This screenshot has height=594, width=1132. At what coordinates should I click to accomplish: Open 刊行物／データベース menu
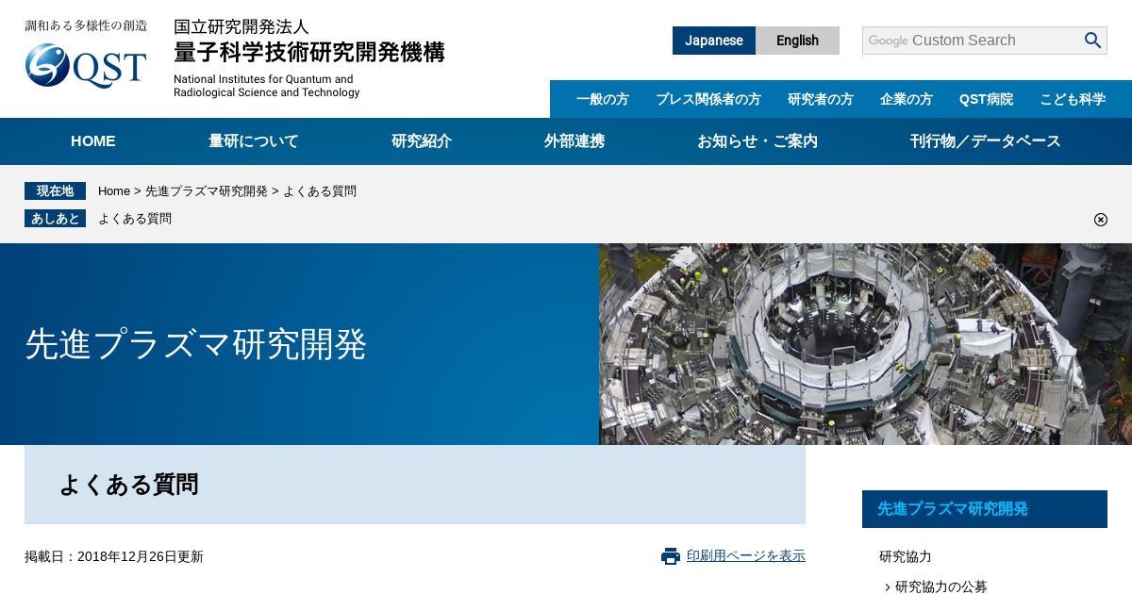[x=986, y=141]
